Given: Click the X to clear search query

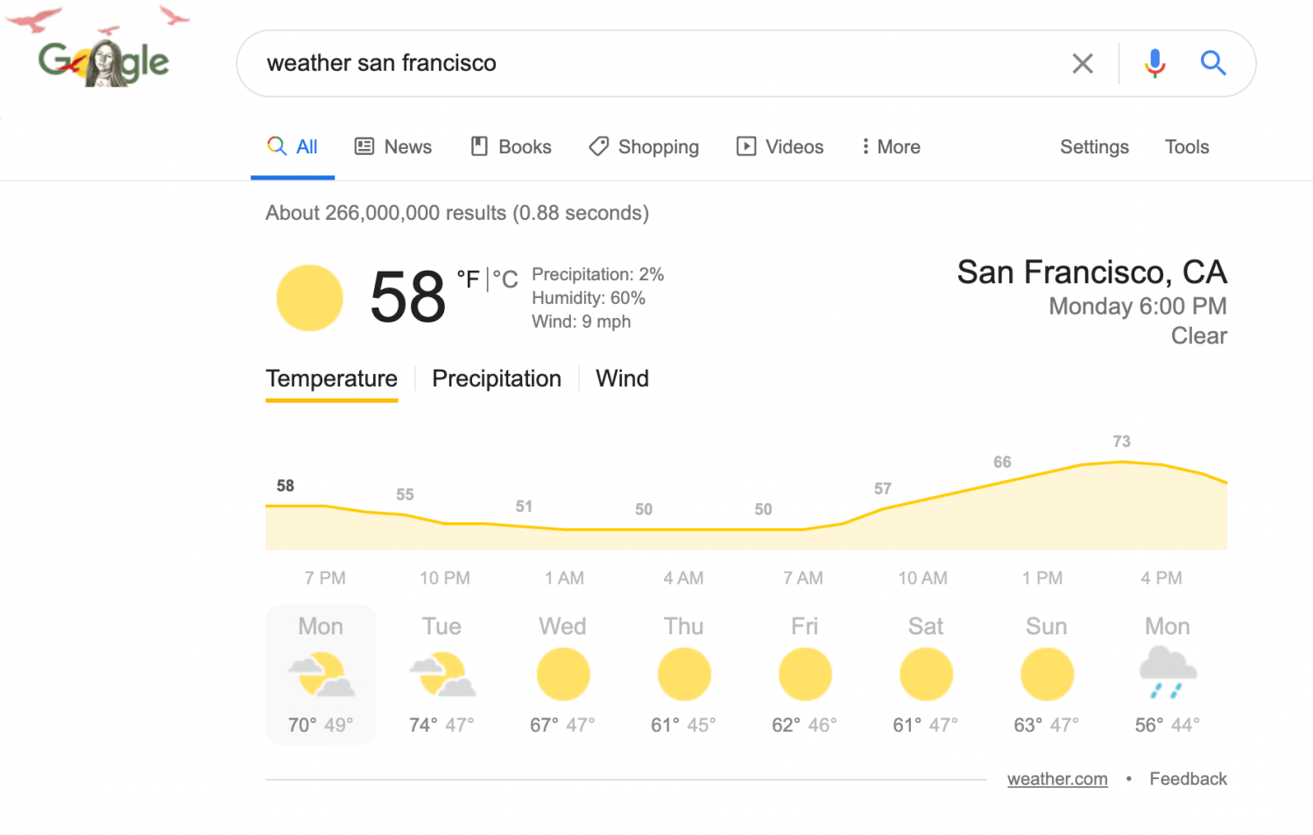Looking at the screenshot, I should coord(1082,62).
